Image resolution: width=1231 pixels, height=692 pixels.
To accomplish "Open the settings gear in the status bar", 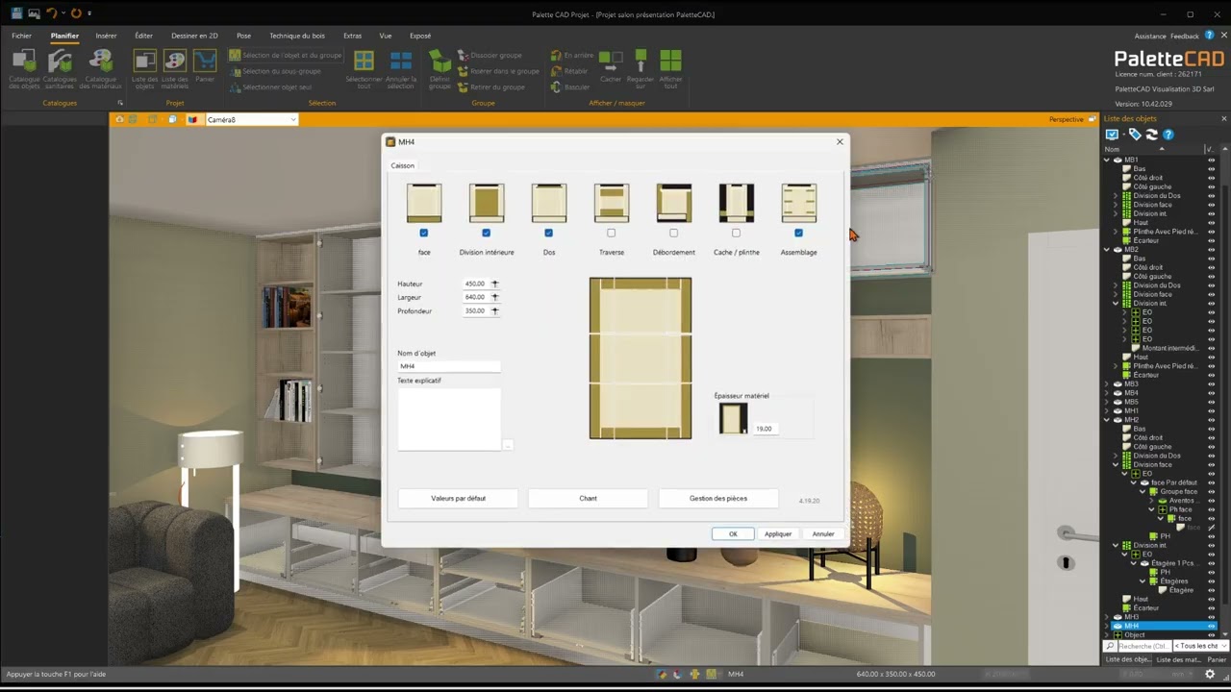I will point(1210,675).
